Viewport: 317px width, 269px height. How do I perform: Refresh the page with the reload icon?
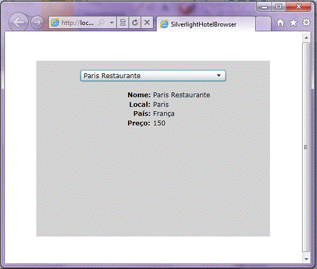click(x=135, y=22)
